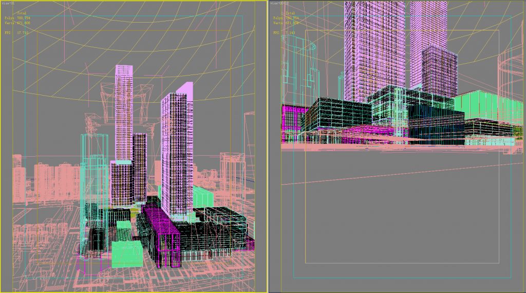Select the tallest pink tower in left view
Screen dimensions: 526x293
[124, 113]
